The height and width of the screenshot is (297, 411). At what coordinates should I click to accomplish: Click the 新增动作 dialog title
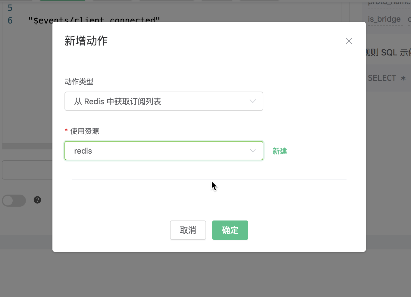(x=86, y=41)
